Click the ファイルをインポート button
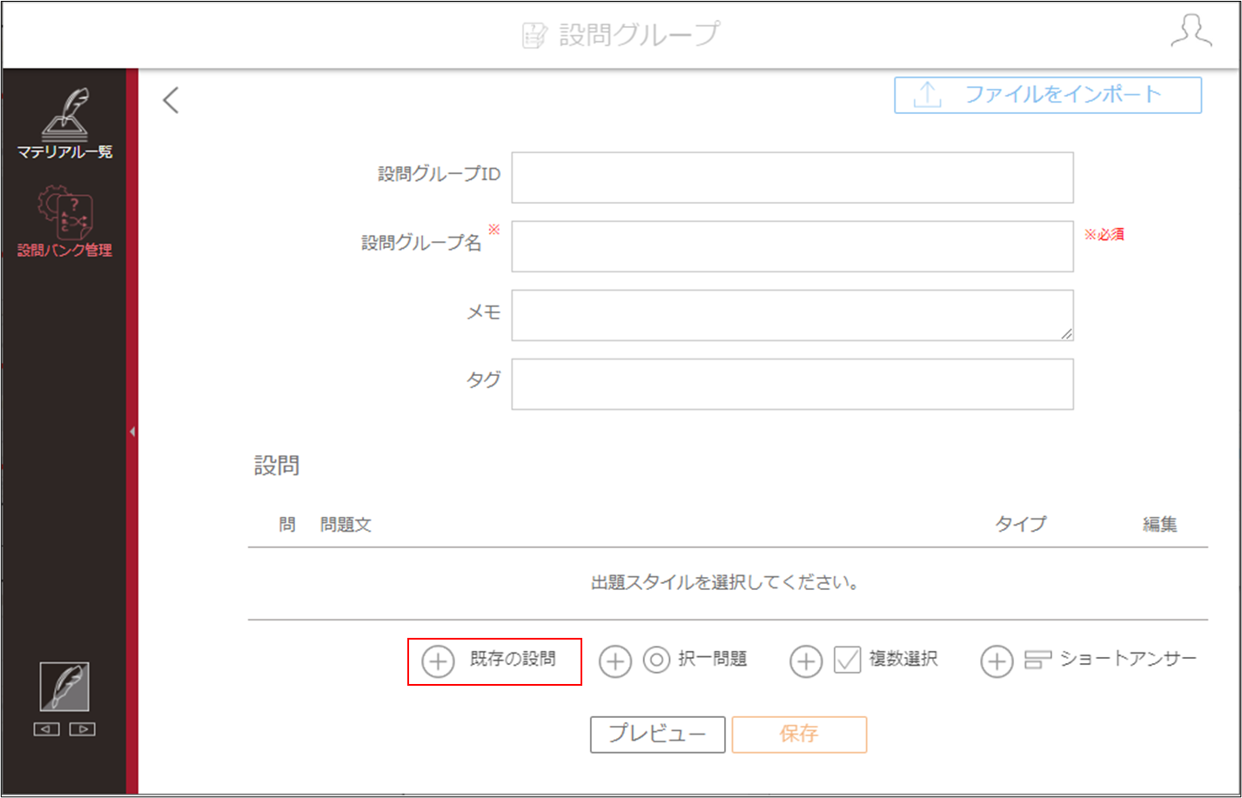This screenshot has width=1242, height=798. pos(1048,95)
